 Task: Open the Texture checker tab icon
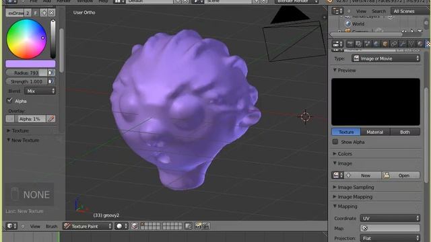click(428, 44)
